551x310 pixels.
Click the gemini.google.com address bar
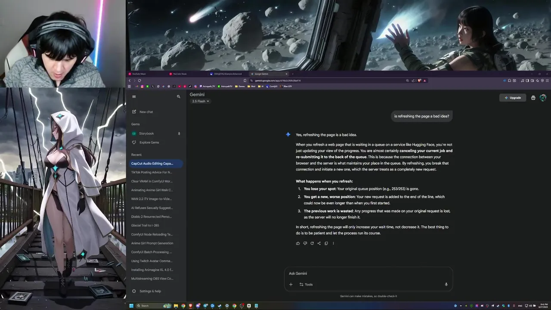327,81
